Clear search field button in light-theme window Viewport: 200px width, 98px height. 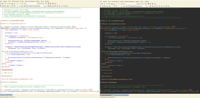coord(39,3)
